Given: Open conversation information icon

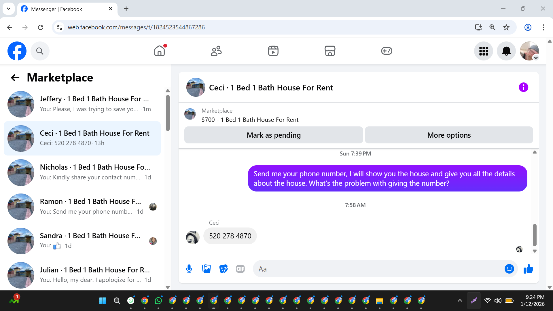Looking at the screenshot, I should pyautogui.click(x=523, y=87).
